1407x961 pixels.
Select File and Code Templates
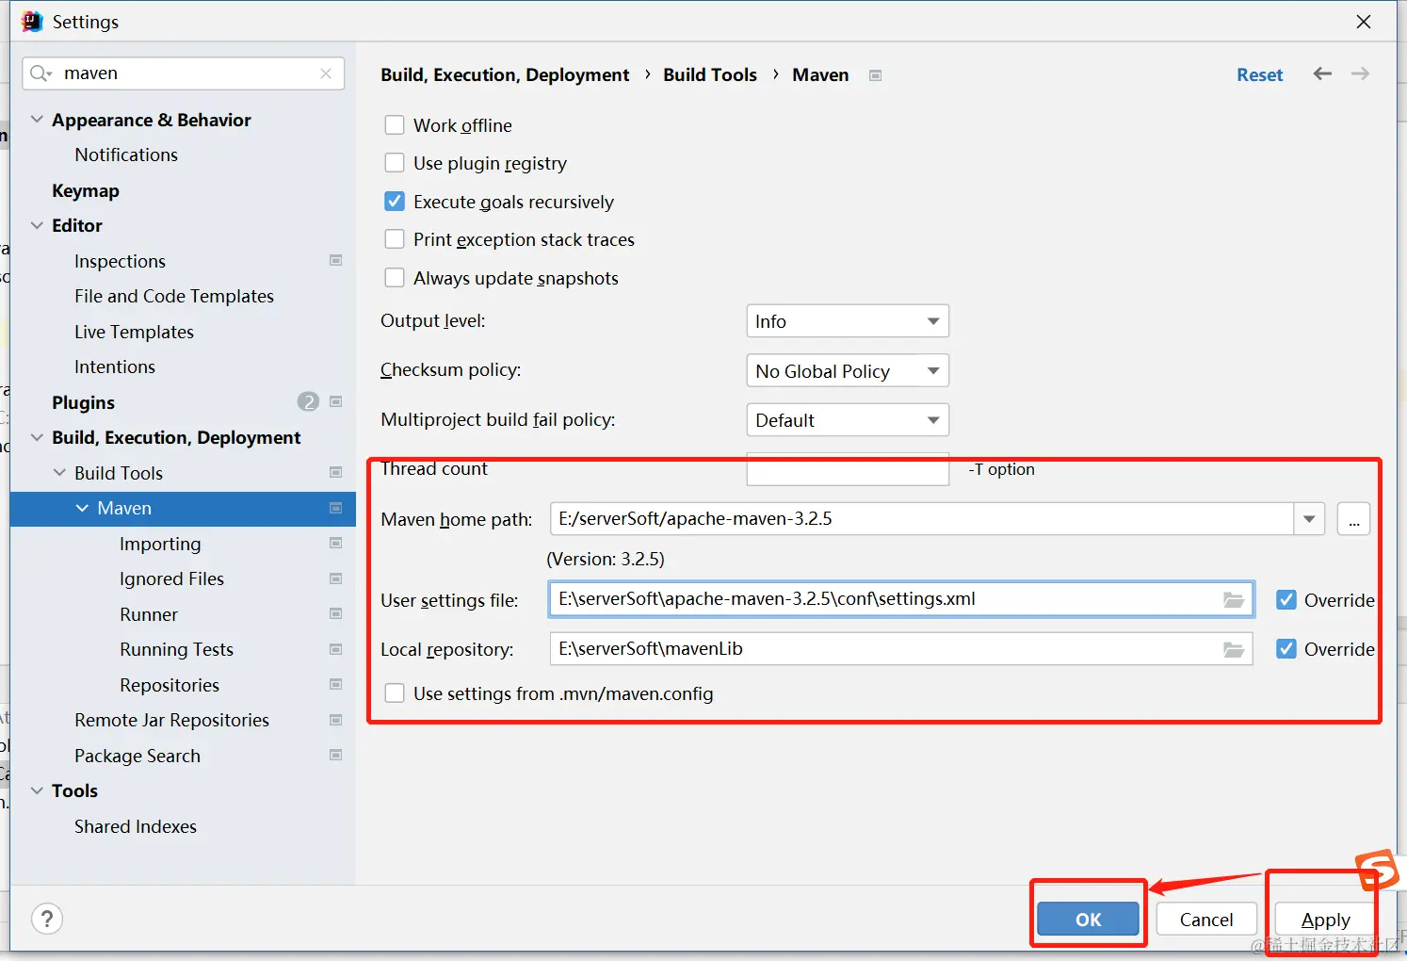click(174, 296)
